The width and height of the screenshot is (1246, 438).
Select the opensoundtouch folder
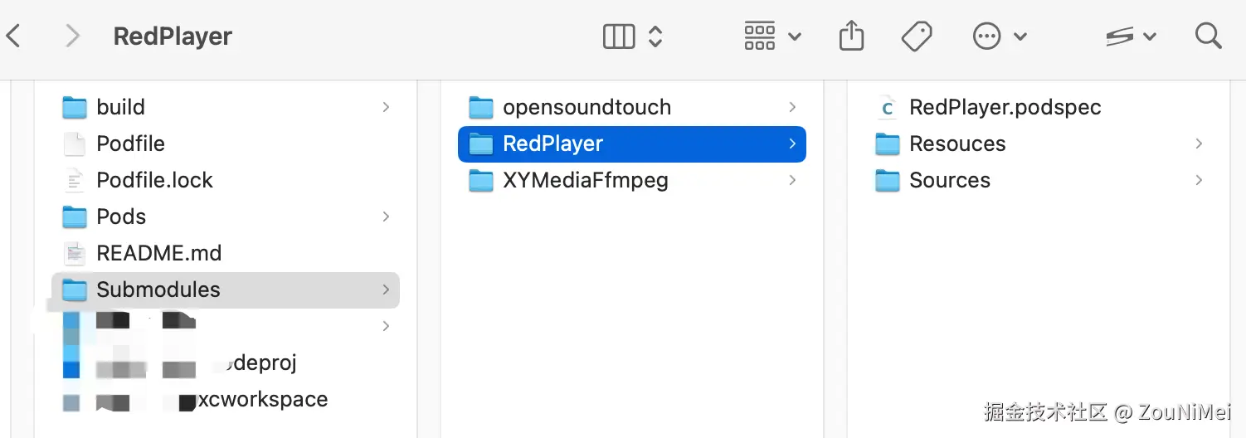click(632, 107)
